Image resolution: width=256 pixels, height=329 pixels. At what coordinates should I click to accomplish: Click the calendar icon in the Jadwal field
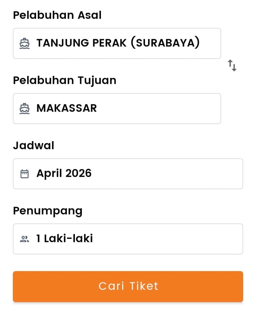coord(24,173)
